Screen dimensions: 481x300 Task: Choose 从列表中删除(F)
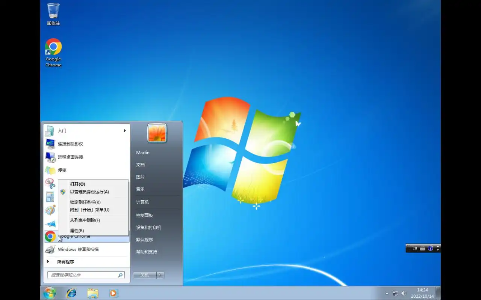coord(94,220)
